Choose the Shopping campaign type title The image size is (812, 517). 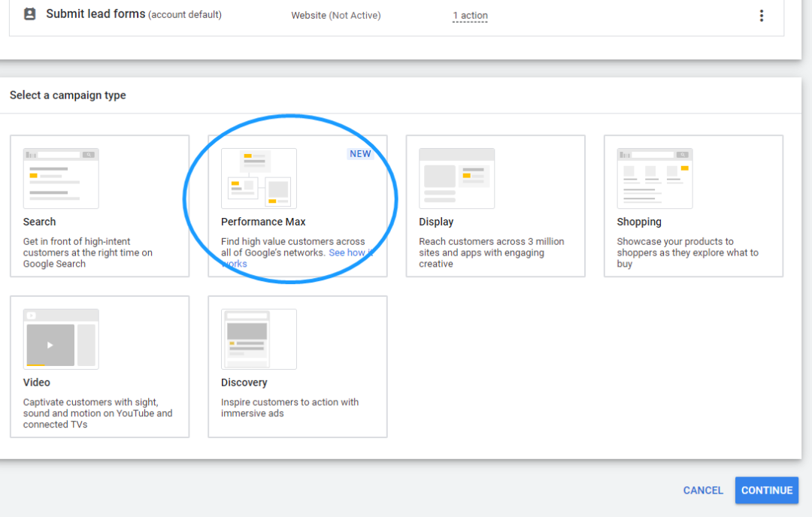pos(639,222)
